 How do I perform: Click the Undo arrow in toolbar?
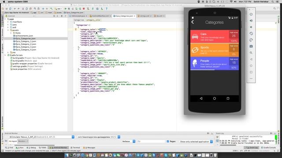pyautogui.click(x=15, y=9)
